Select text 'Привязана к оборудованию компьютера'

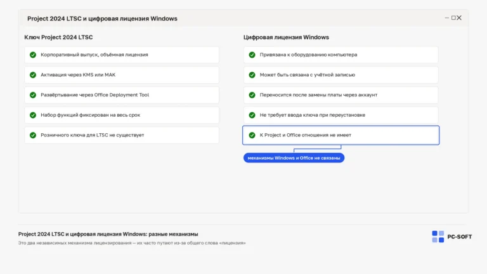[308, 55]
